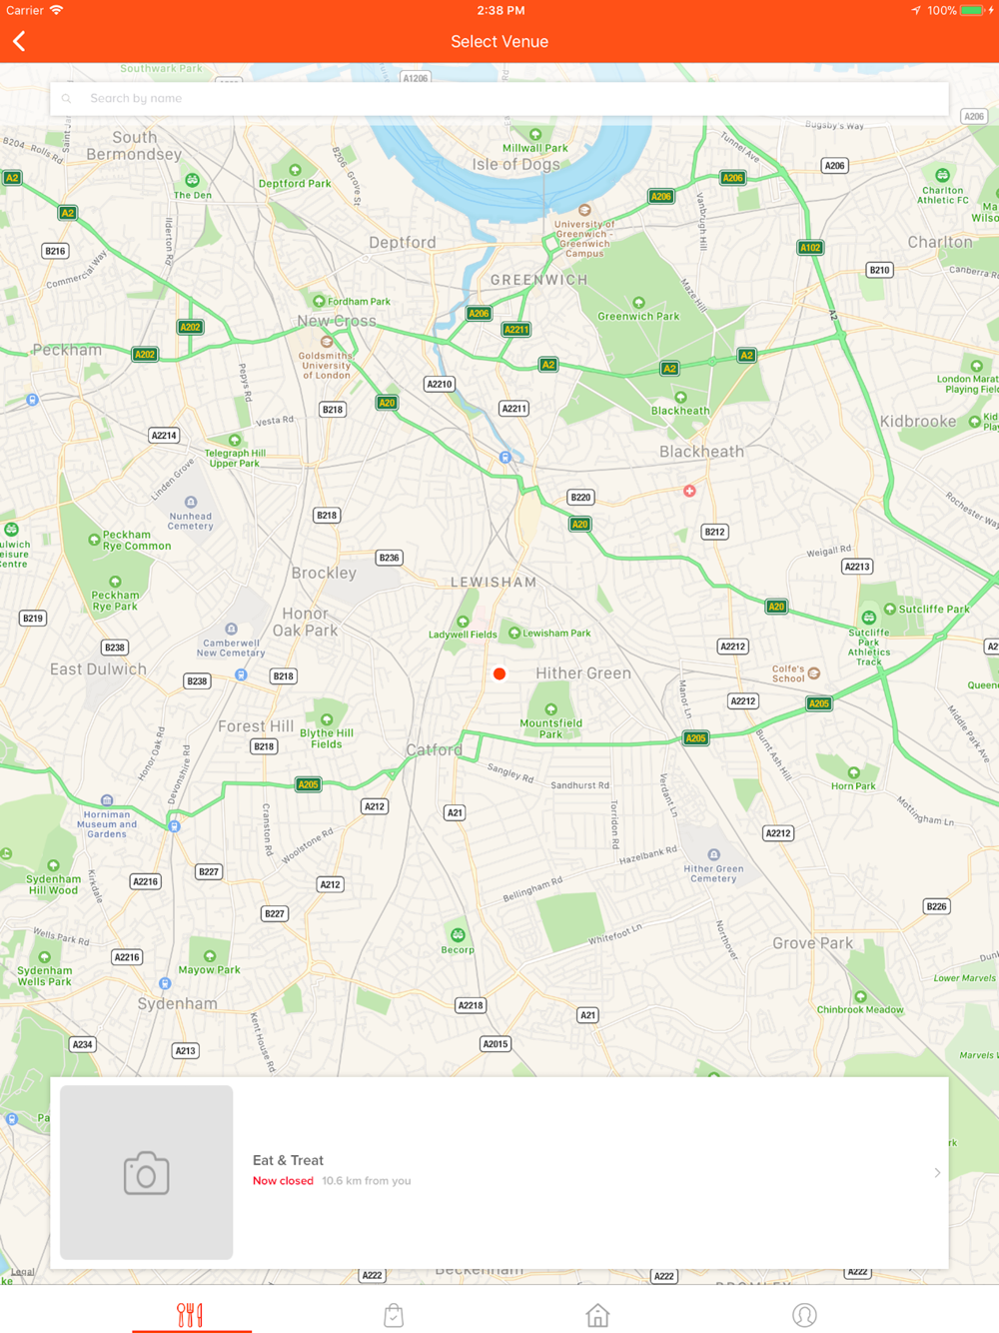999x1333 pixels.
Task: Focus the Search by name field
Action: [499, 98]
